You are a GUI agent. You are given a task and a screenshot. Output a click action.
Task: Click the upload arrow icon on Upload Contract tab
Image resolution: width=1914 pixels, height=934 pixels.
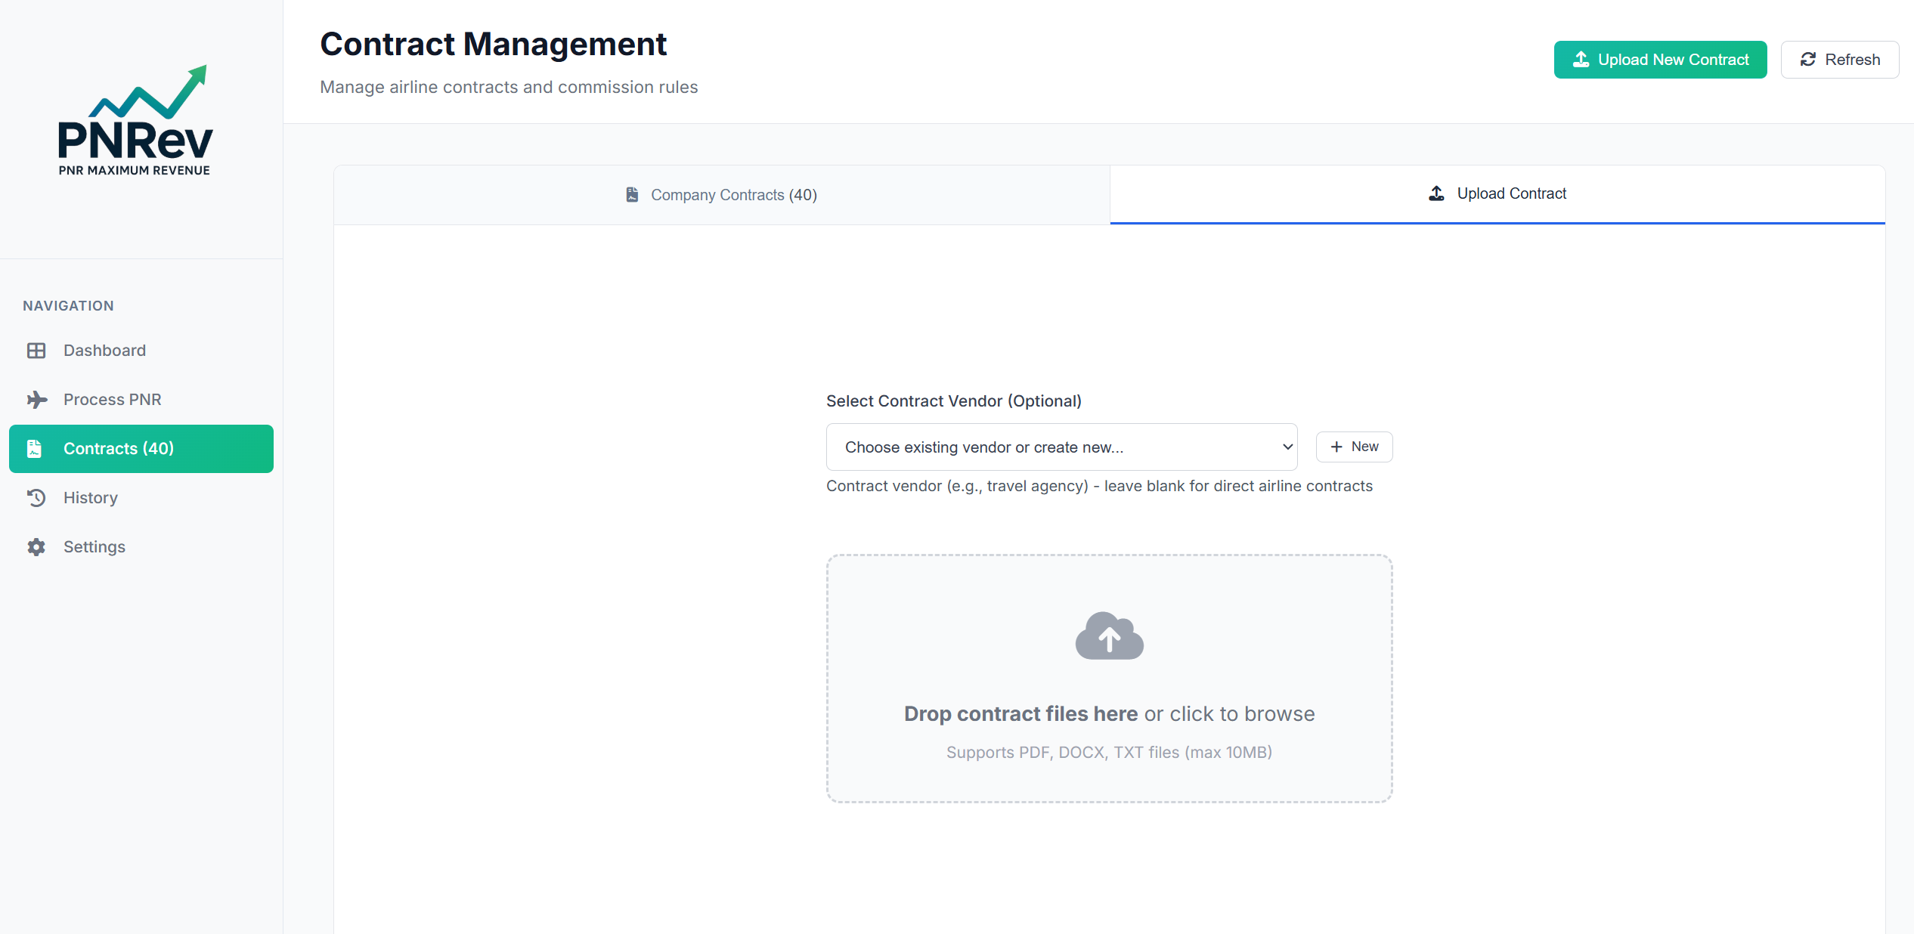coord(1435,193)
